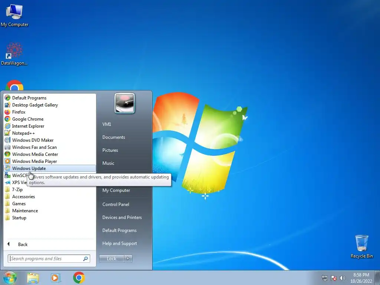Screen dimensions: 380x285
Task: Open Windows Explorer from the taskbar
Action: point(33,278)
